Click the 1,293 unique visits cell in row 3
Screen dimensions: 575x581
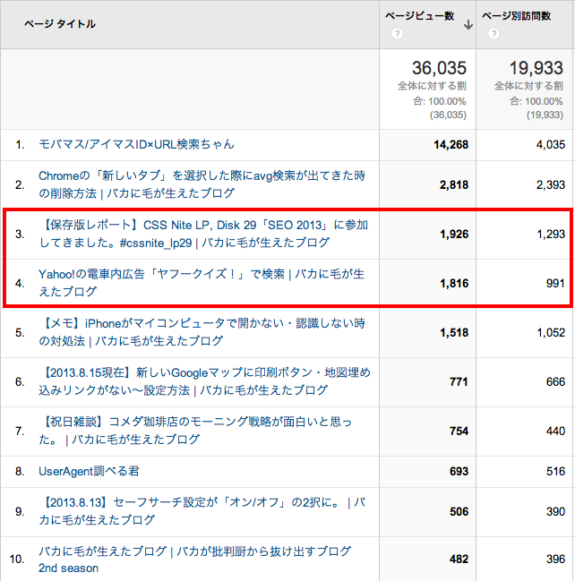[549, 234]
